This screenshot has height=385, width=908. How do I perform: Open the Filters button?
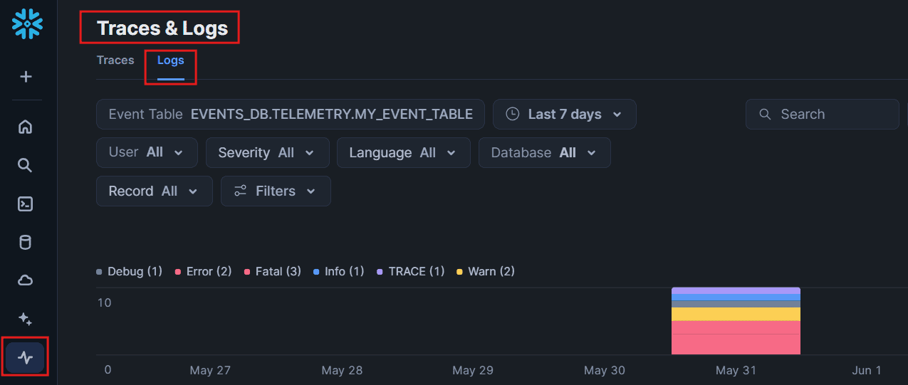coord(276,191)
